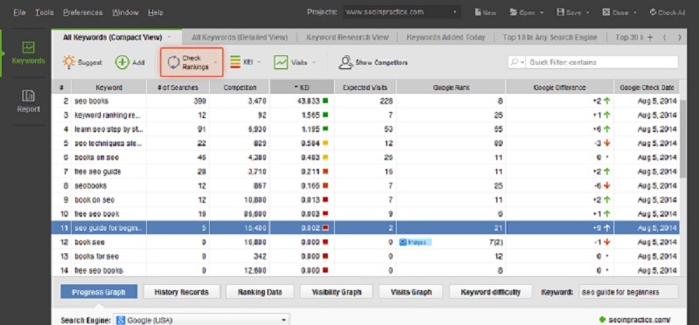Click the Images badge in the book seo row

(415, 242)
